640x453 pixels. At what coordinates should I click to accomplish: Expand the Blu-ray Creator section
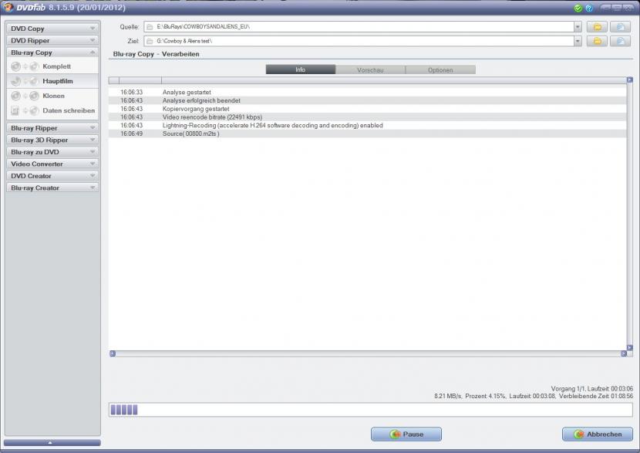pyautogui.click(x=52, y=188)
